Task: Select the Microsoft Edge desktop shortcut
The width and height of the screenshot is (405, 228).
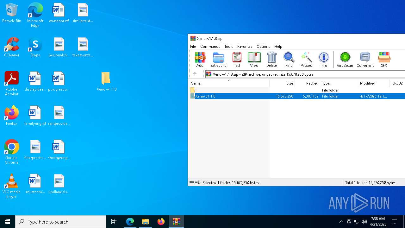Action: [35, 15]
